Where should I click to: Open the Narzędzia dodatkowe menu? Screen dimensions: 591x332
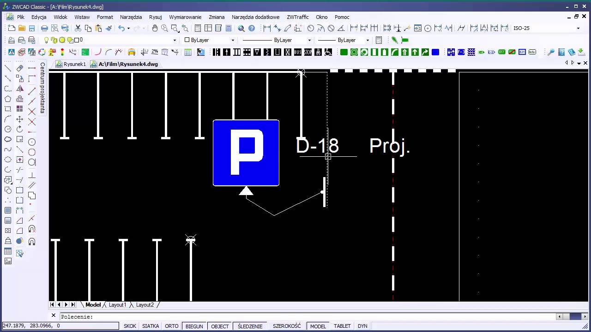point(256,17)
